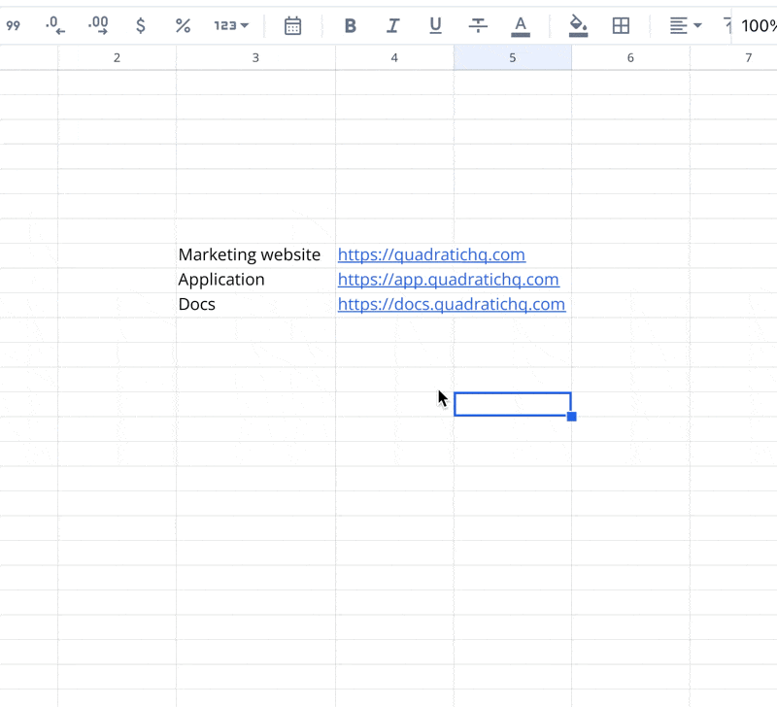Open the https://quadratichq.com link

click(431, 254)
